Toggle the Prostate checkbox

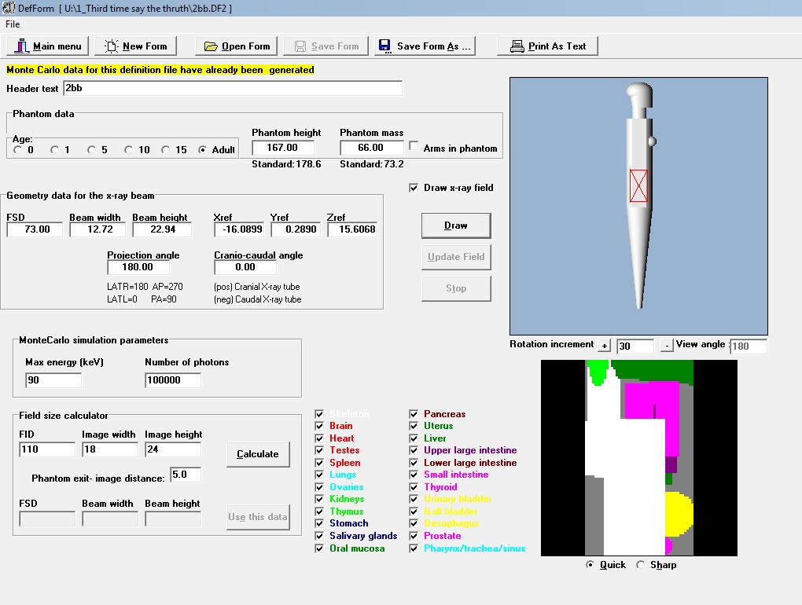click(414, 536)
